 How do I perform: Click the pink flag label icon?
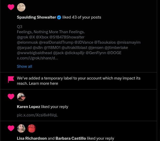point(11,80)
